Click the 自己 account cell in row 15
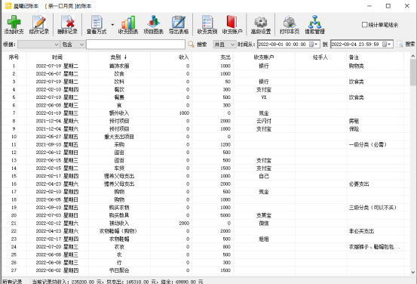Screen dimensions: 417x284 (264, 176)
